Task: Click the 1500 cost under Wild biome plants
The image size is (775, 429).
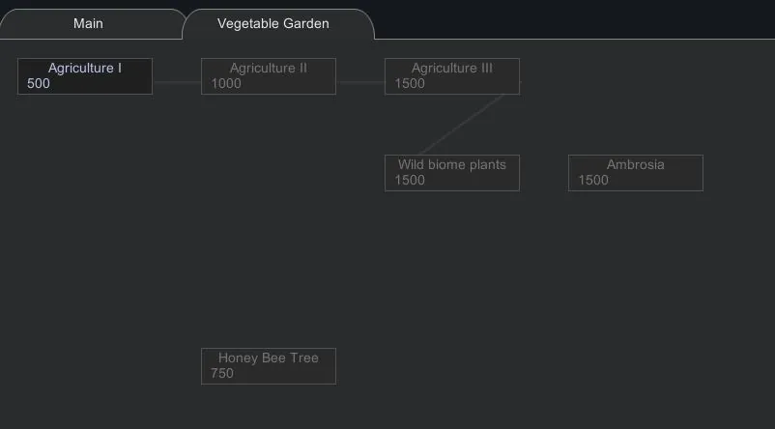Action: point(410,181)
